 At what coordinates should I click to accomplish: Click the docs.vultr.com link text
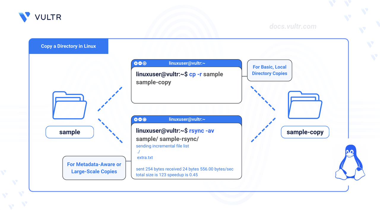[293, 26]
